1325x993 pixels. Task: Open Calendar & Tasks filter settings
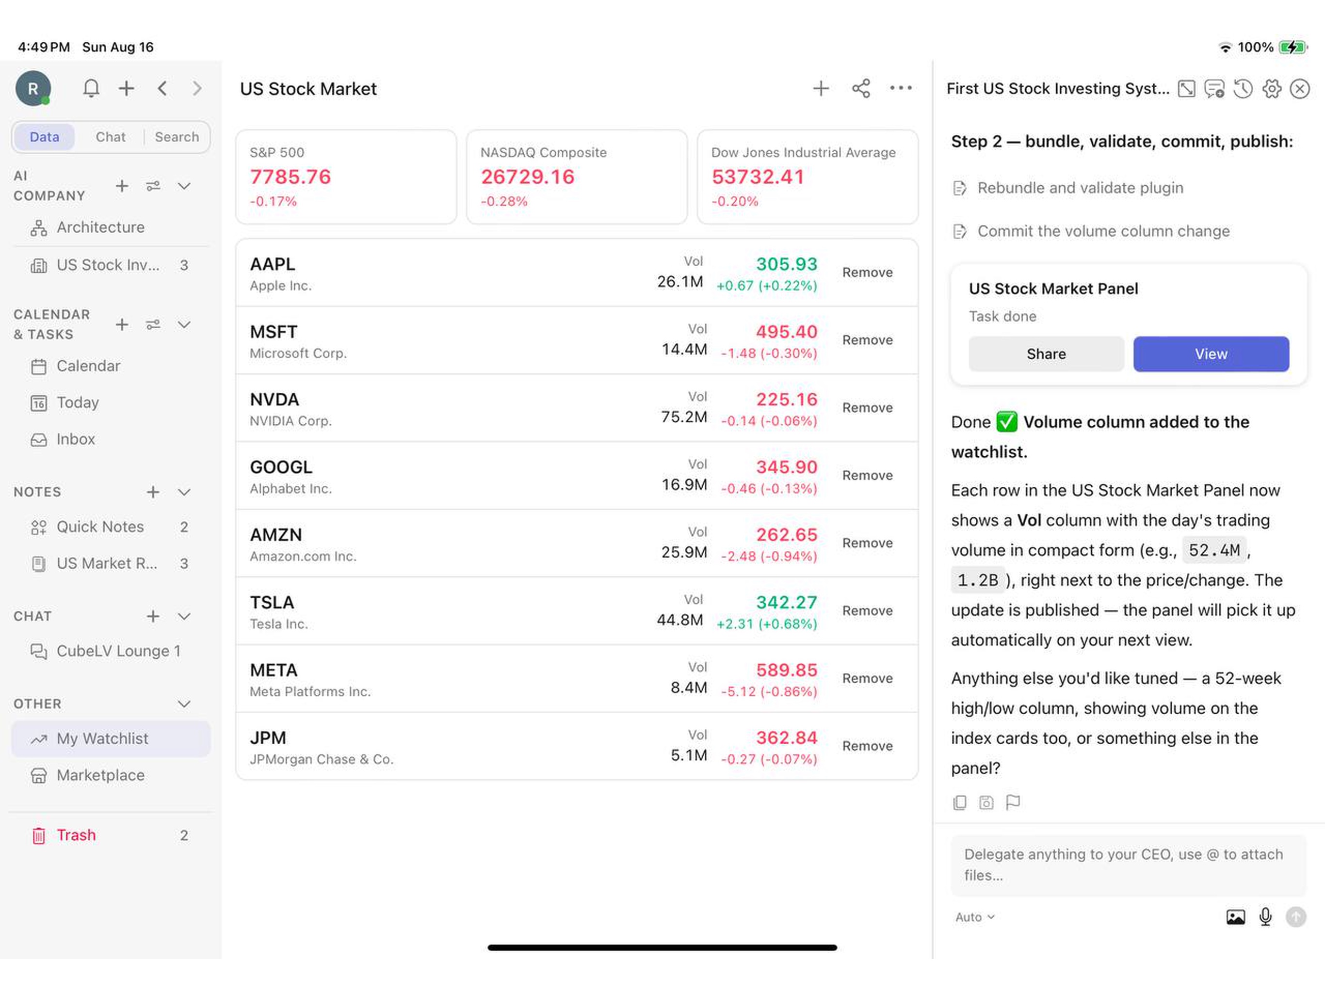153,324
